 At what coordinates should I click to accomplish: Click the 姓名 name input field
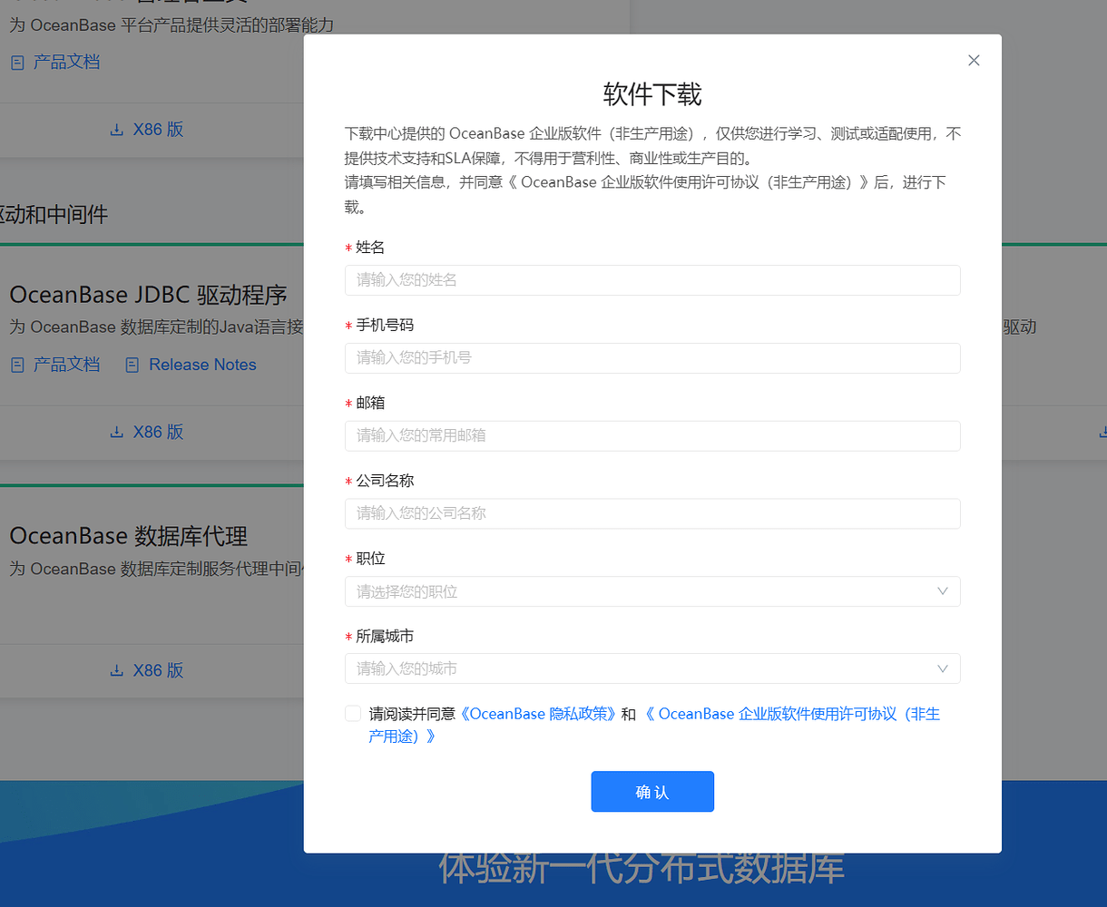652,280
